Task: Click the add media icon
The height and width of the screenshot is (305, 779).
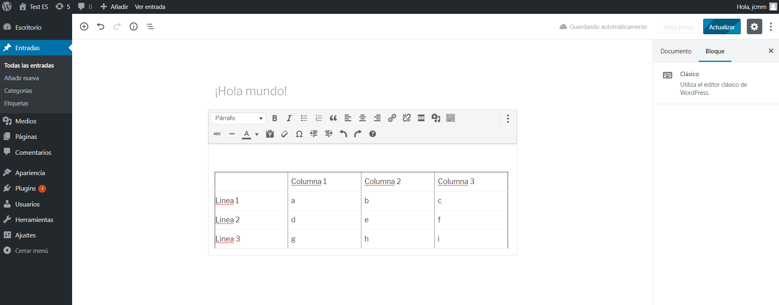Action: [436, 118]
